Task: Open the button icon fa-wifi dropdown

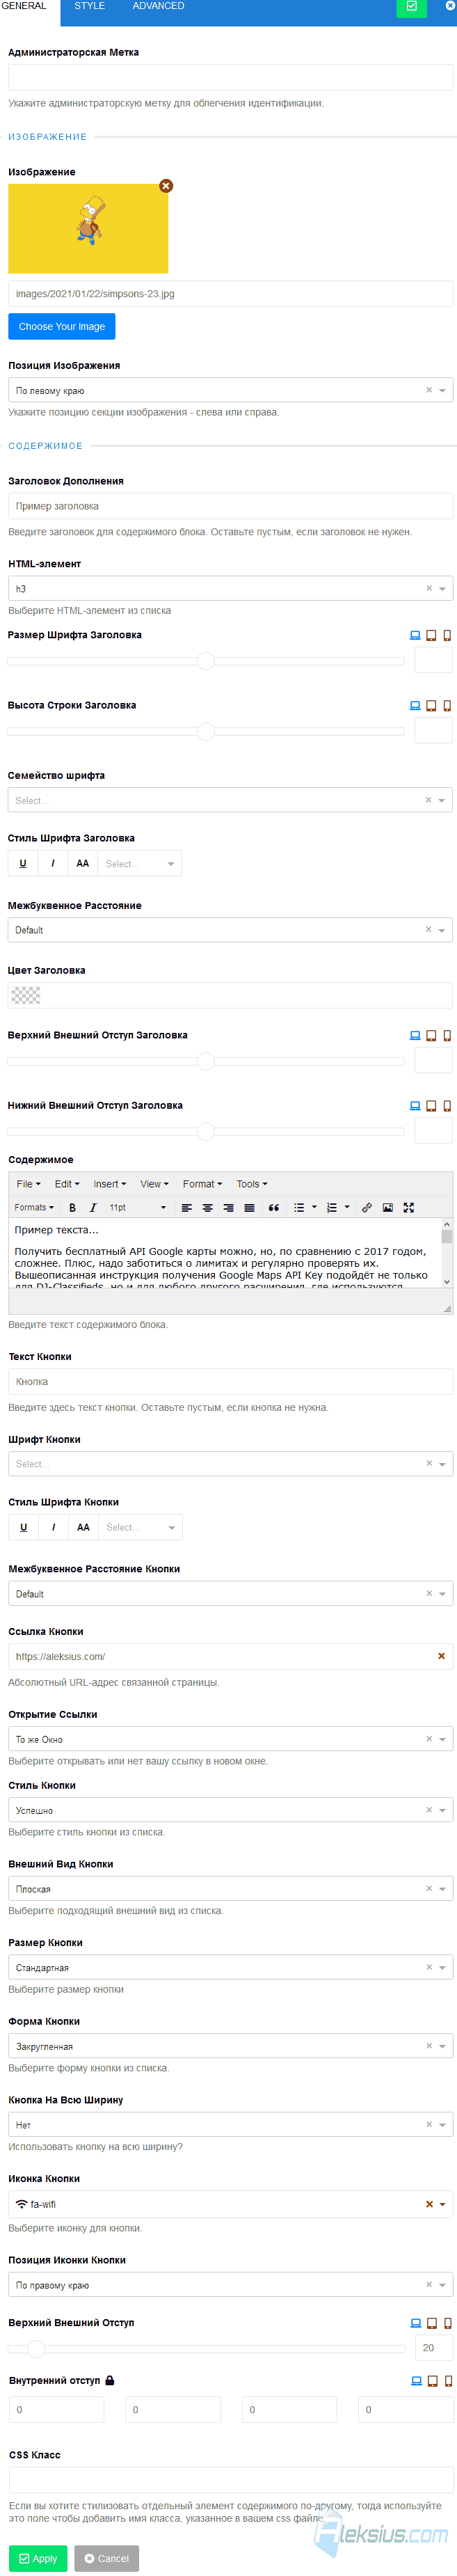Action: [230, 2204]
